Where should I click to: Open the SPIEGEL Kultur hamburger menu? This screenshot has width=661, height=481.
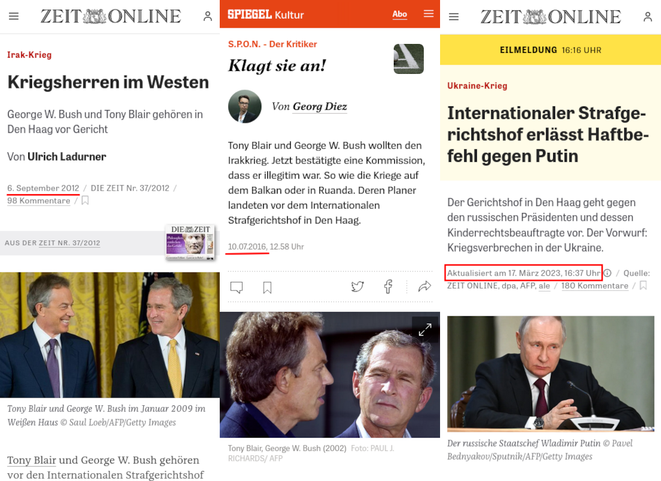428,14
